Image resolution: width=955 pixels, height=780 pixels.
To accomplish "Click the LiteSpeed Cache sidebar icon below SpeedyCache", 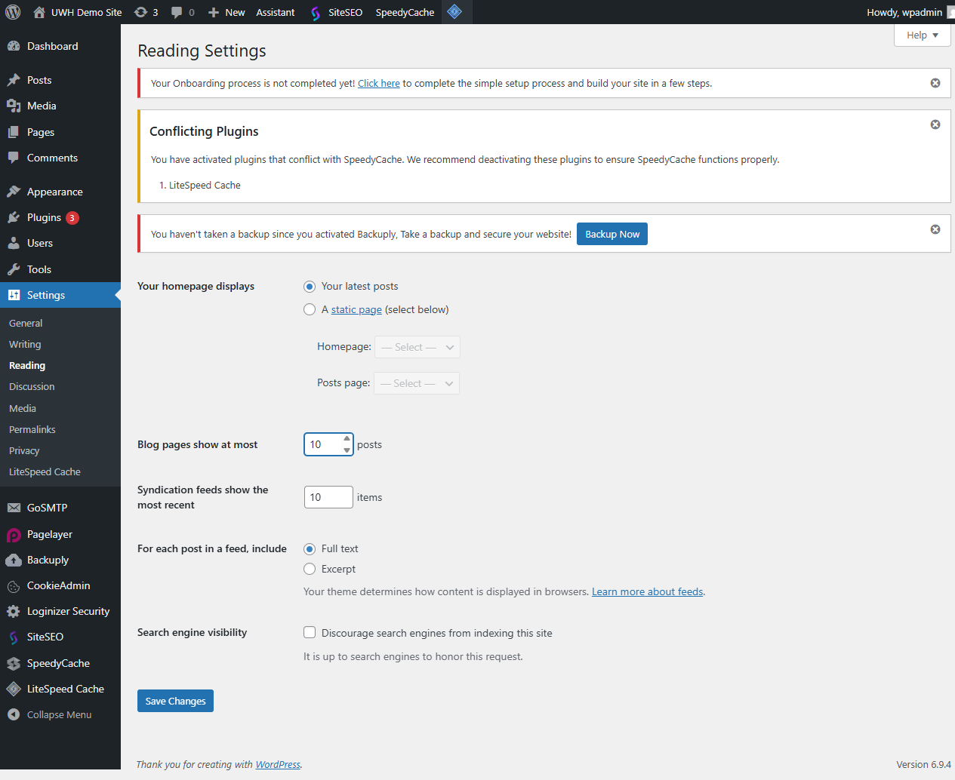I will tap(14, 689).
